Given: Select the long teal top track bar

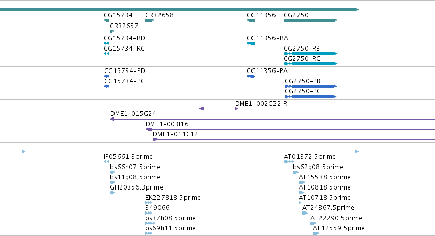Looking at the screenshot, I should (179, 10).
